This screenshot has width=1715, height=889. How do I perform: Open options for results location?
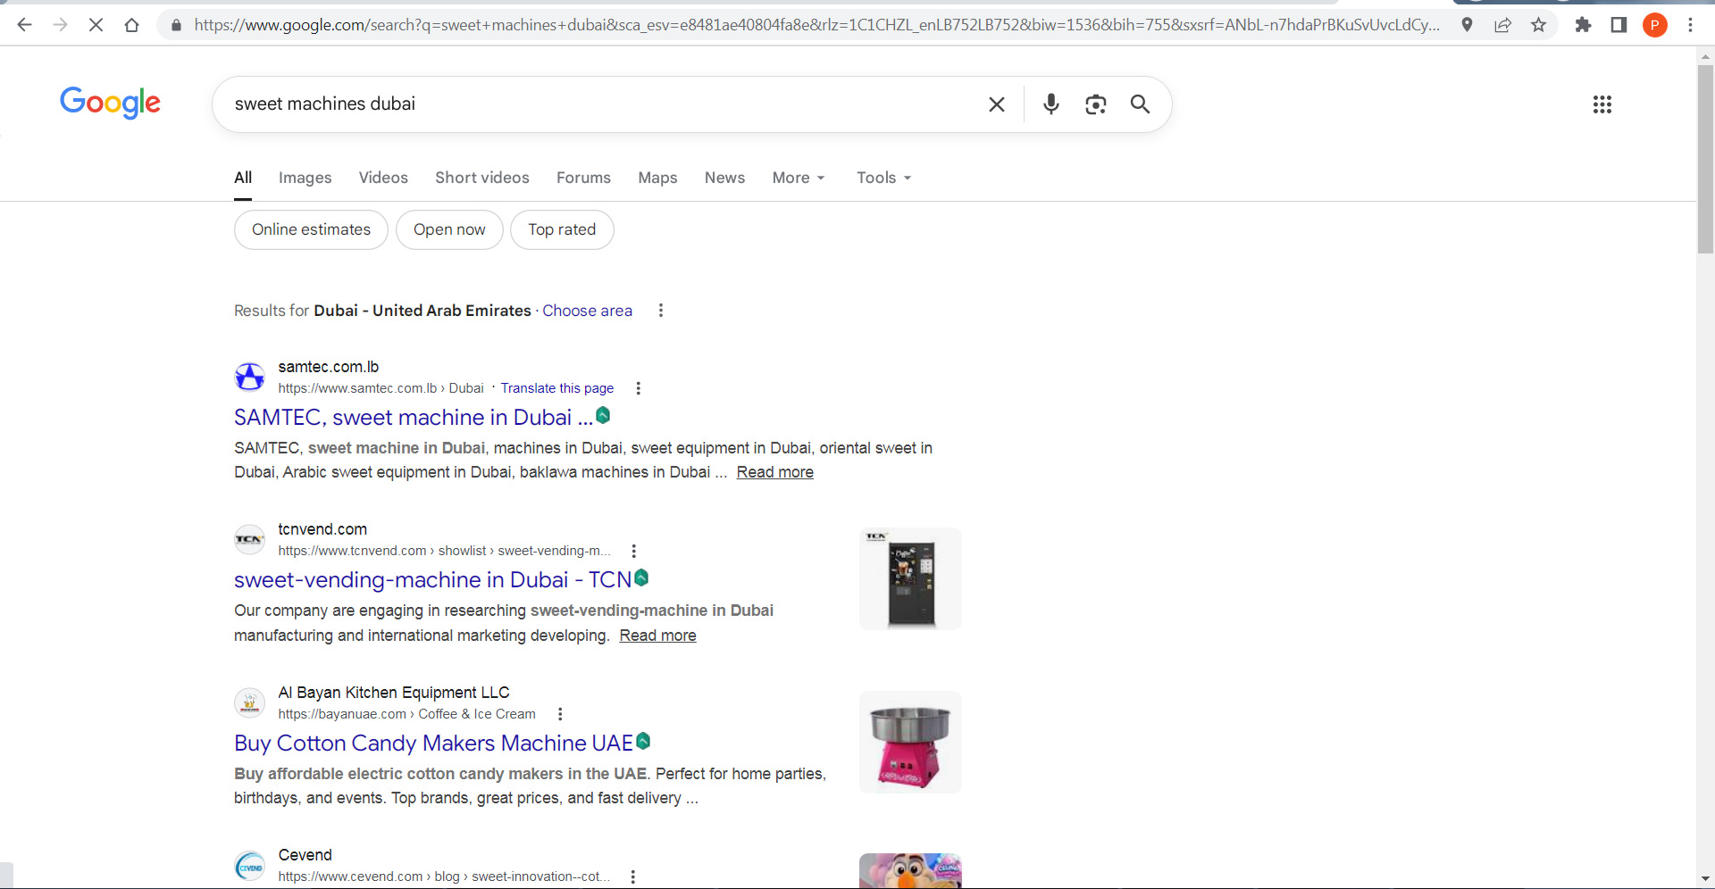(x=661, y=311)
